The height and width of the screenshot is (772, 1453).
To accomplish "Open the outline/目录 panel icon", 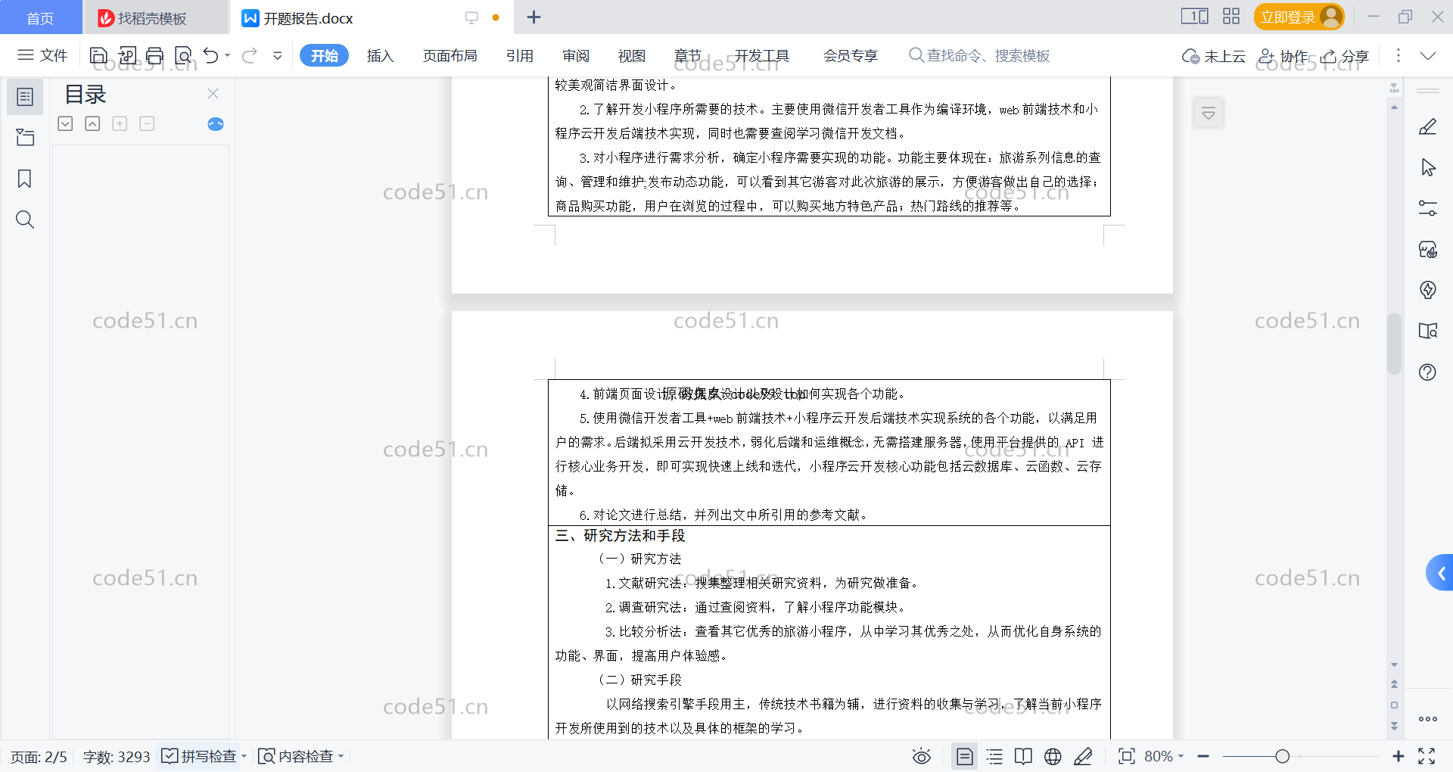I will click(25, 97).
